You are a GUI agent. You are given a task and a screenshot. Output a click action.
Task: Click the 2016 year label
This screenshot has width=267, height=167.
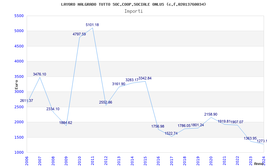tap(158, 161)
